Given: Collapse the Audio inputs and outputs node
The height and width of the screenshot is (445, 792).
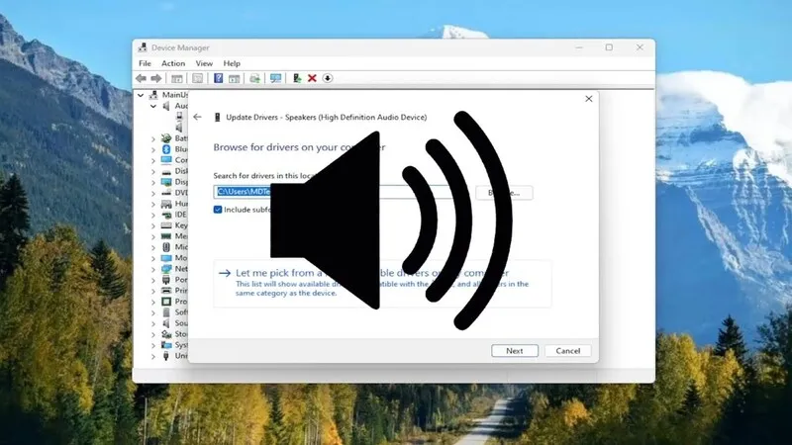Looking at the screenshot, I should [x=153, y=106].
